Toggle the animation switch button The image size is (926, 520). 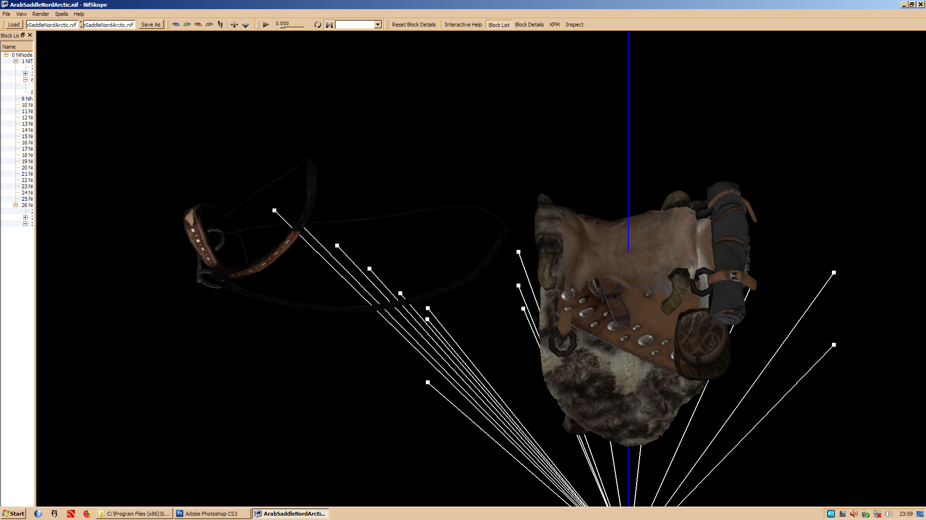tap(329, 25)
